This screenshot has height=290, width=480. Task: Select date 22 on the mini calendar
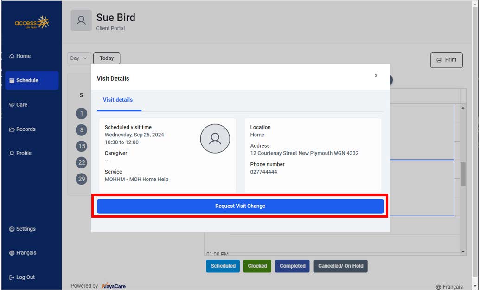[x=82, y=162]
